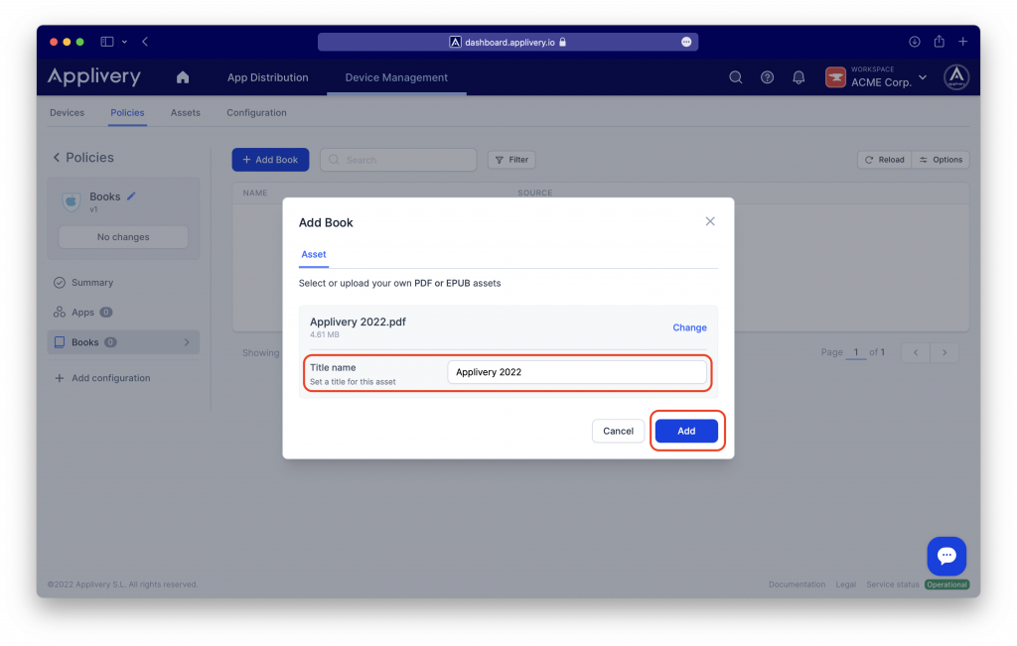Open the user profile avatar
1017x646 pixels.
pyautogui.click(x=956, y=77)
